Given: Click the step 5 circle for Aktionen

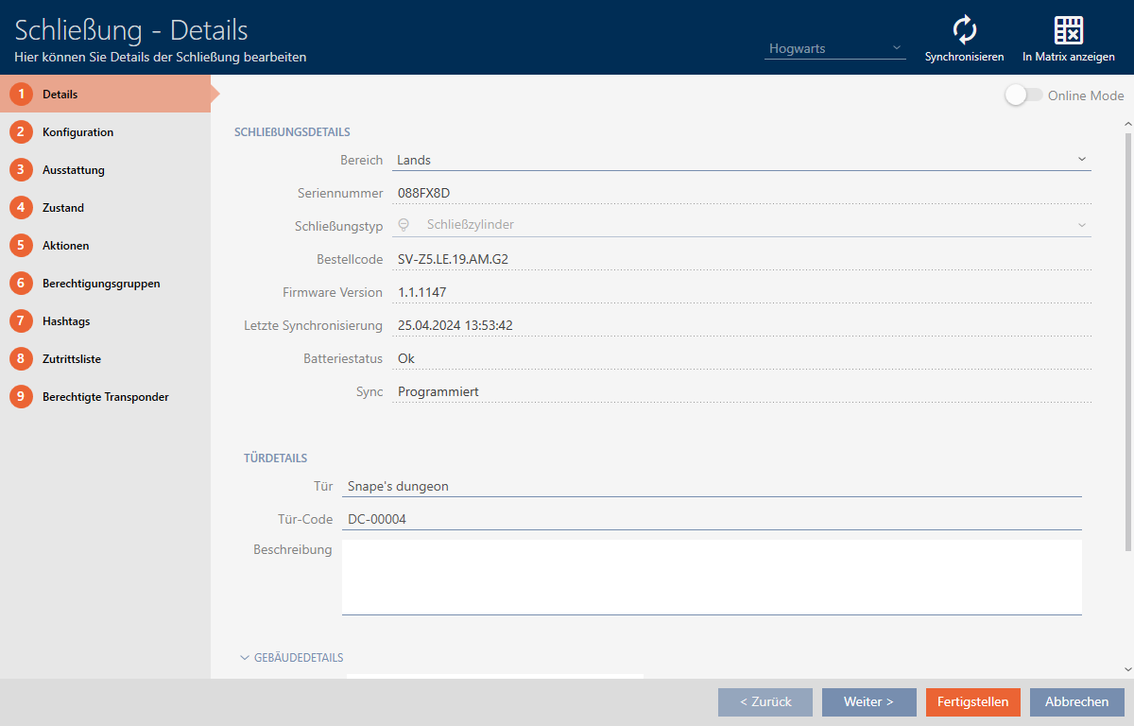Looking at the screenshot, I should pos(21,246).
